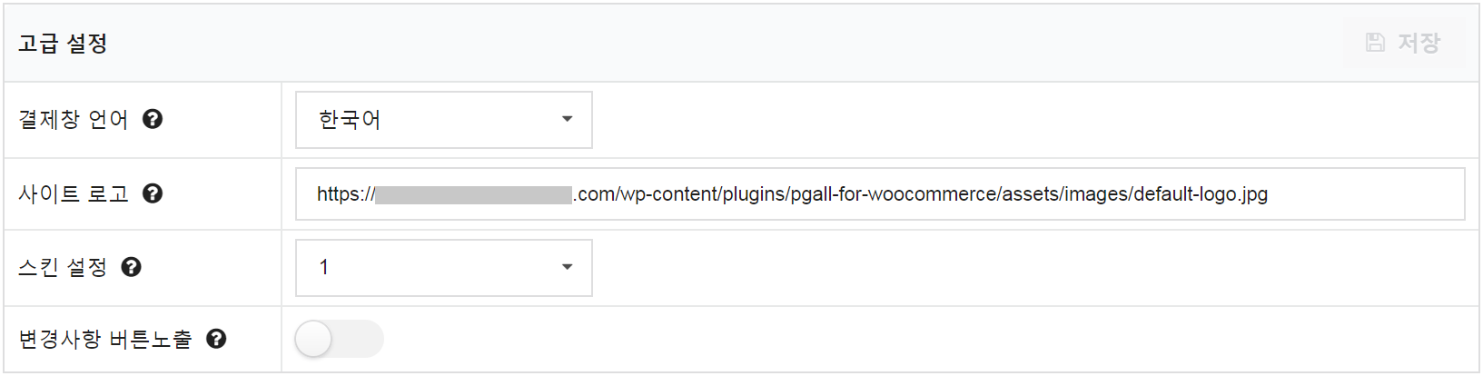Enable the 변경사항 버튼노출 toggle switch
The height and width of the screenshot is (376, 1483).
[x=340, y=339]
